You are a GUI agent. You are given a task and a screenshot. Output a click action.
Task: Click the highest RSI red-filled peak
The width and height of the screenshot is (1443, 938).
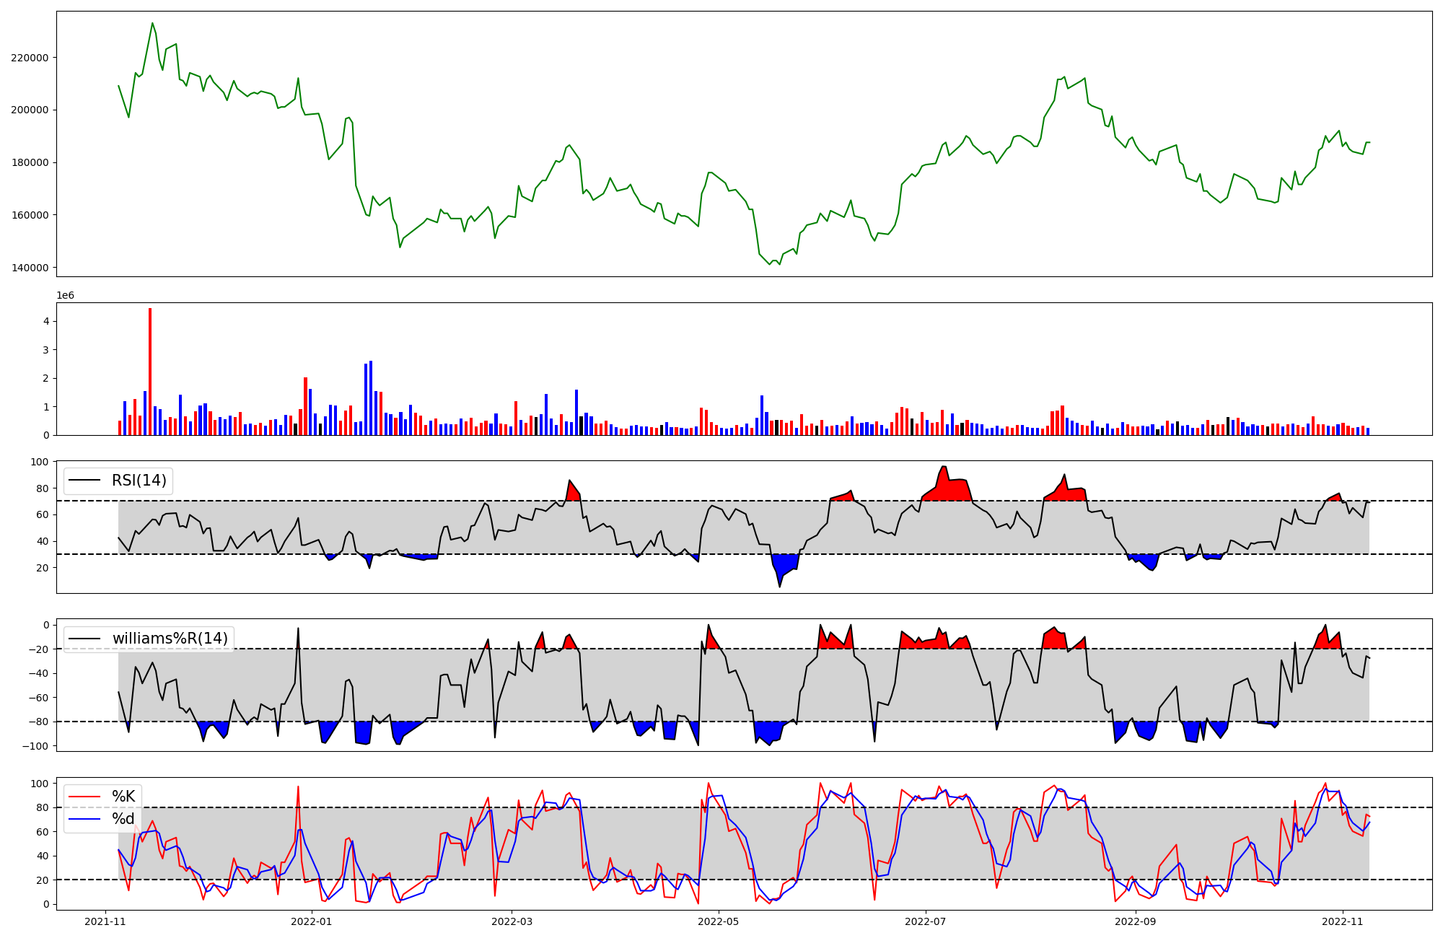coord(944,476)
